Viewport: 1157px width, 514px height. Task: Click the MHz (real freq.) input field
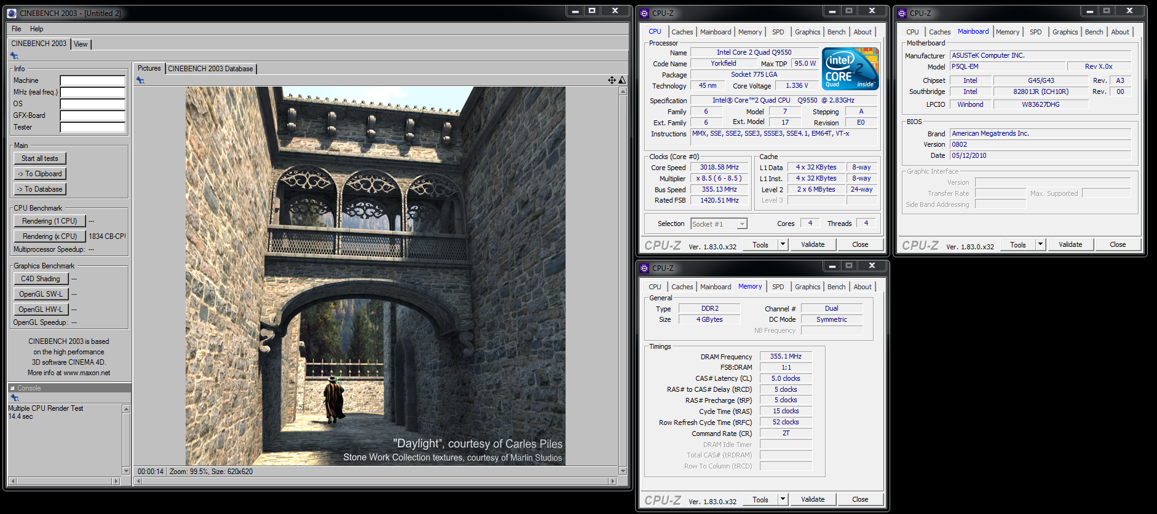(93, 92)
